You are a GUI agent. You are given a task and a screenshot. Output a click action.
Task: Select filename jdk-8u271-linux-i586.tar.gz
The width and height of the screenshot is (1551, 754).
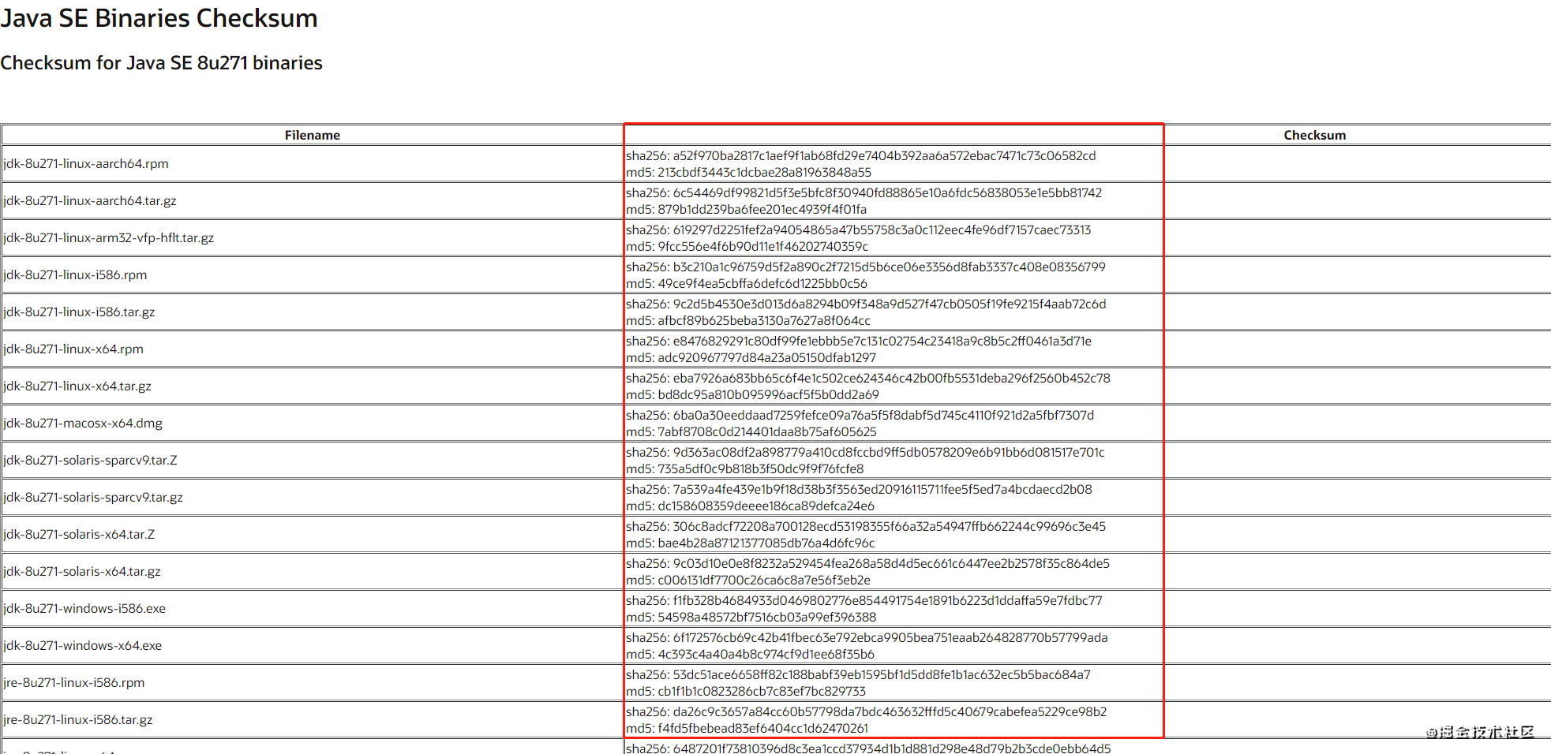point(79,312)
